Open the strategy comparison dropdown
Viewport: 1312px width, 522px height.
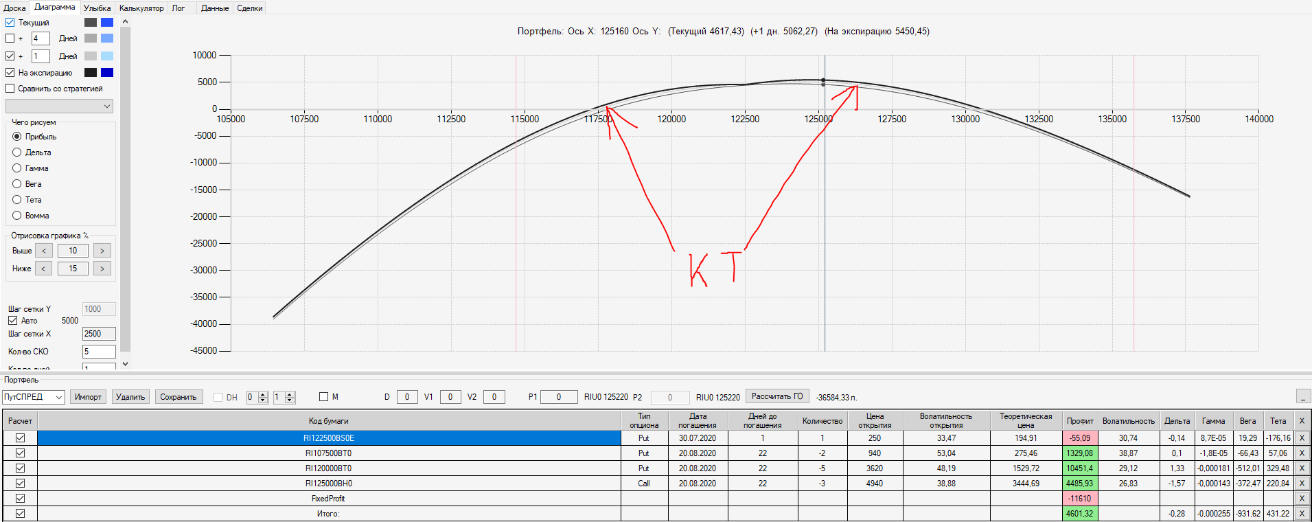click(59, 106)
